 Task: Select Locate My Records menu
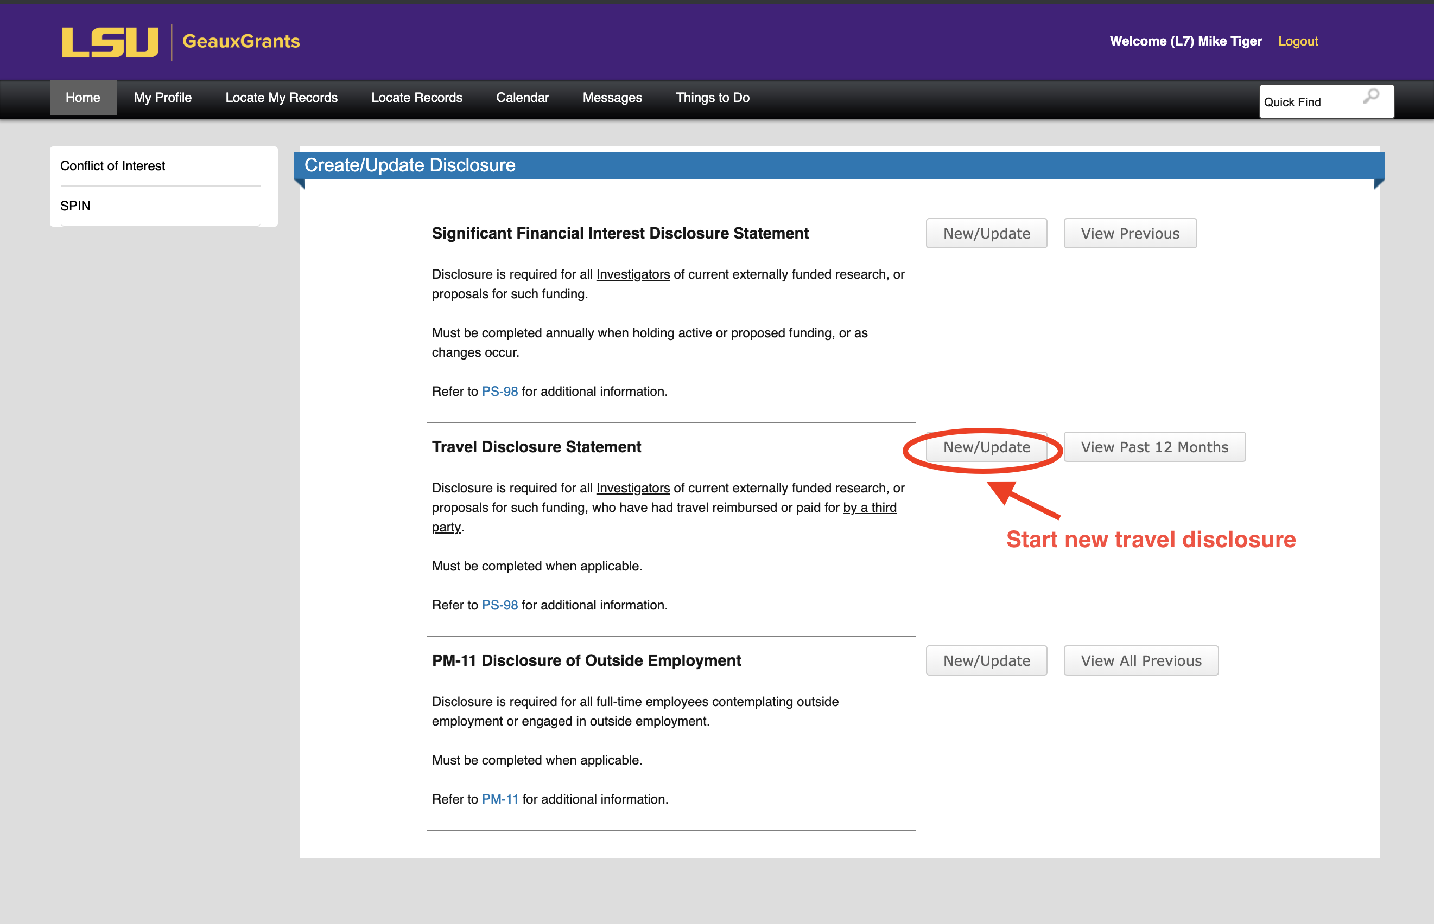[281, 98]
